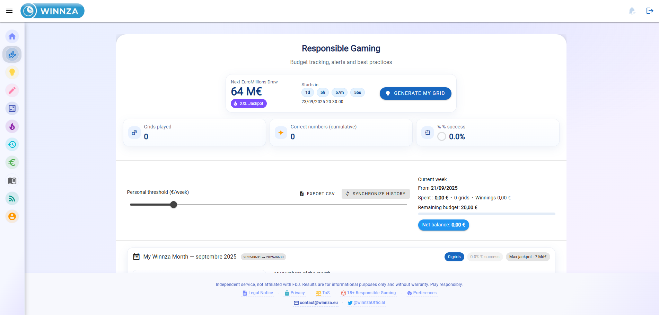Select the statistics icon in the sidebar
The image size is (659, 315).
[x=12, y=54]
